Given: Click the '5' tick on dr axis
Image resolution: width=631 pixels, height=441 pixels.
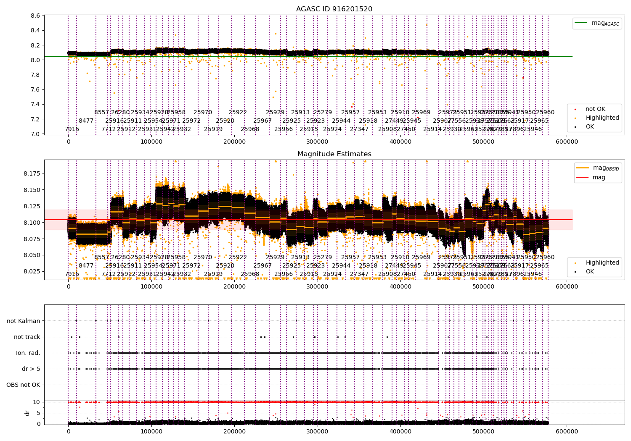Looking at the screenshot, I should 38,413.
